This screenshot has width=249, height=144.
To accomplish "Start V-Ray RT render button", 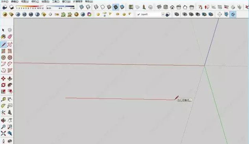I will [x=24, y=15].
